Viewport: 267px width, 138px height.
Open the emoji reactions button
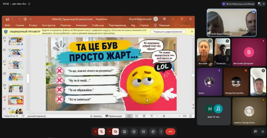pyautogui.click(x=134, y=131)
